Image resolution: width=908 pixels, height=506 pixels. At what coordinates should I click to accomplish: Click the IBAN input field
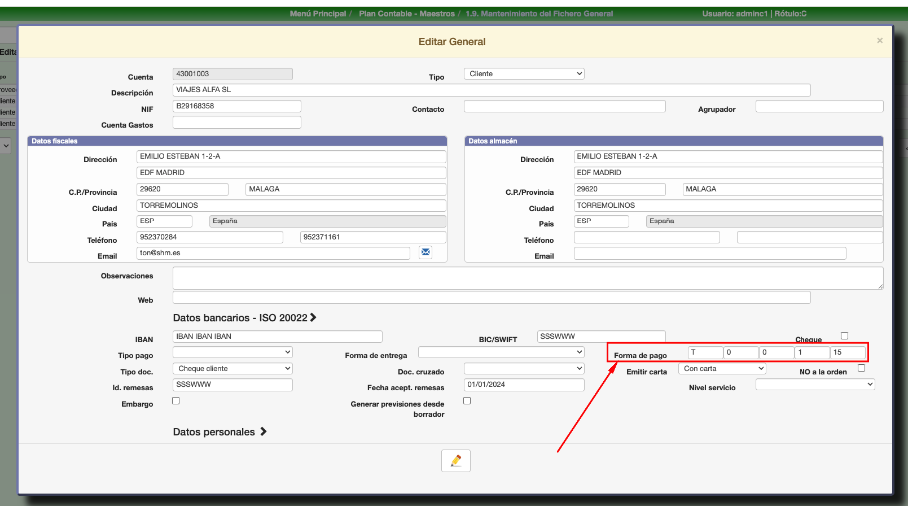coord(277,337)
